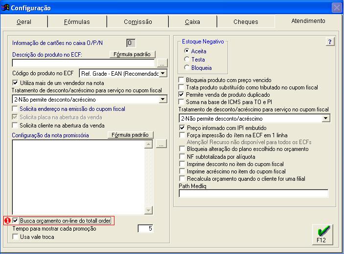Select Aceita for Estoque Negativo
344x254 pixels.
click(195, 51)
